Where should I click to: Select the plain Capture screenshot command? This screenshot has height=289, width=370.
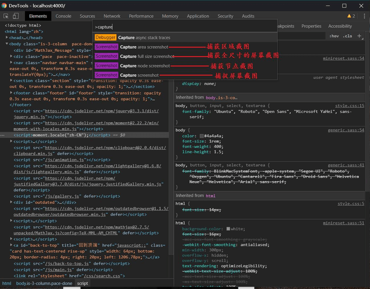185,75
